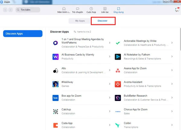Open the Apps (Ứng dụng) icon
181x130 pixels.
point(118,9)
